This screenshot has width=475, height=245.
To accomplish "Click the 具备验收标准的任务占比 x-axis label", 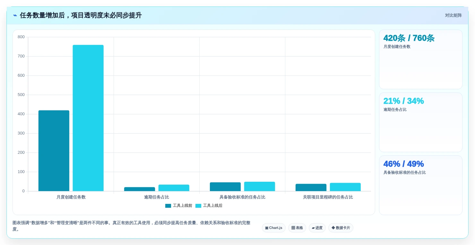I will 242,197.
